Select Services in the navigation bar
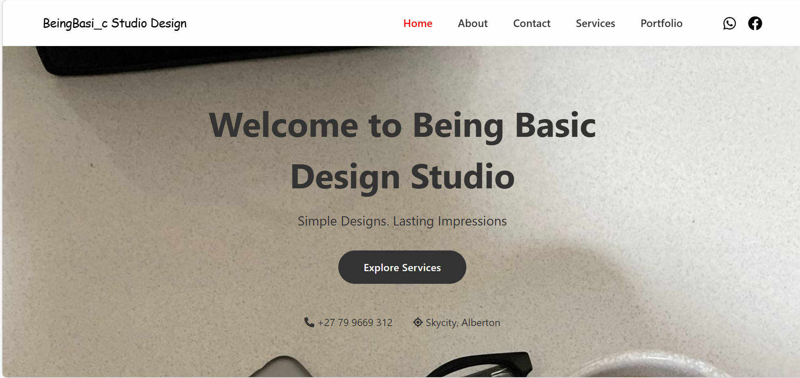The width and height of the screenshot is (800, 378). click(x=596, y=23)
